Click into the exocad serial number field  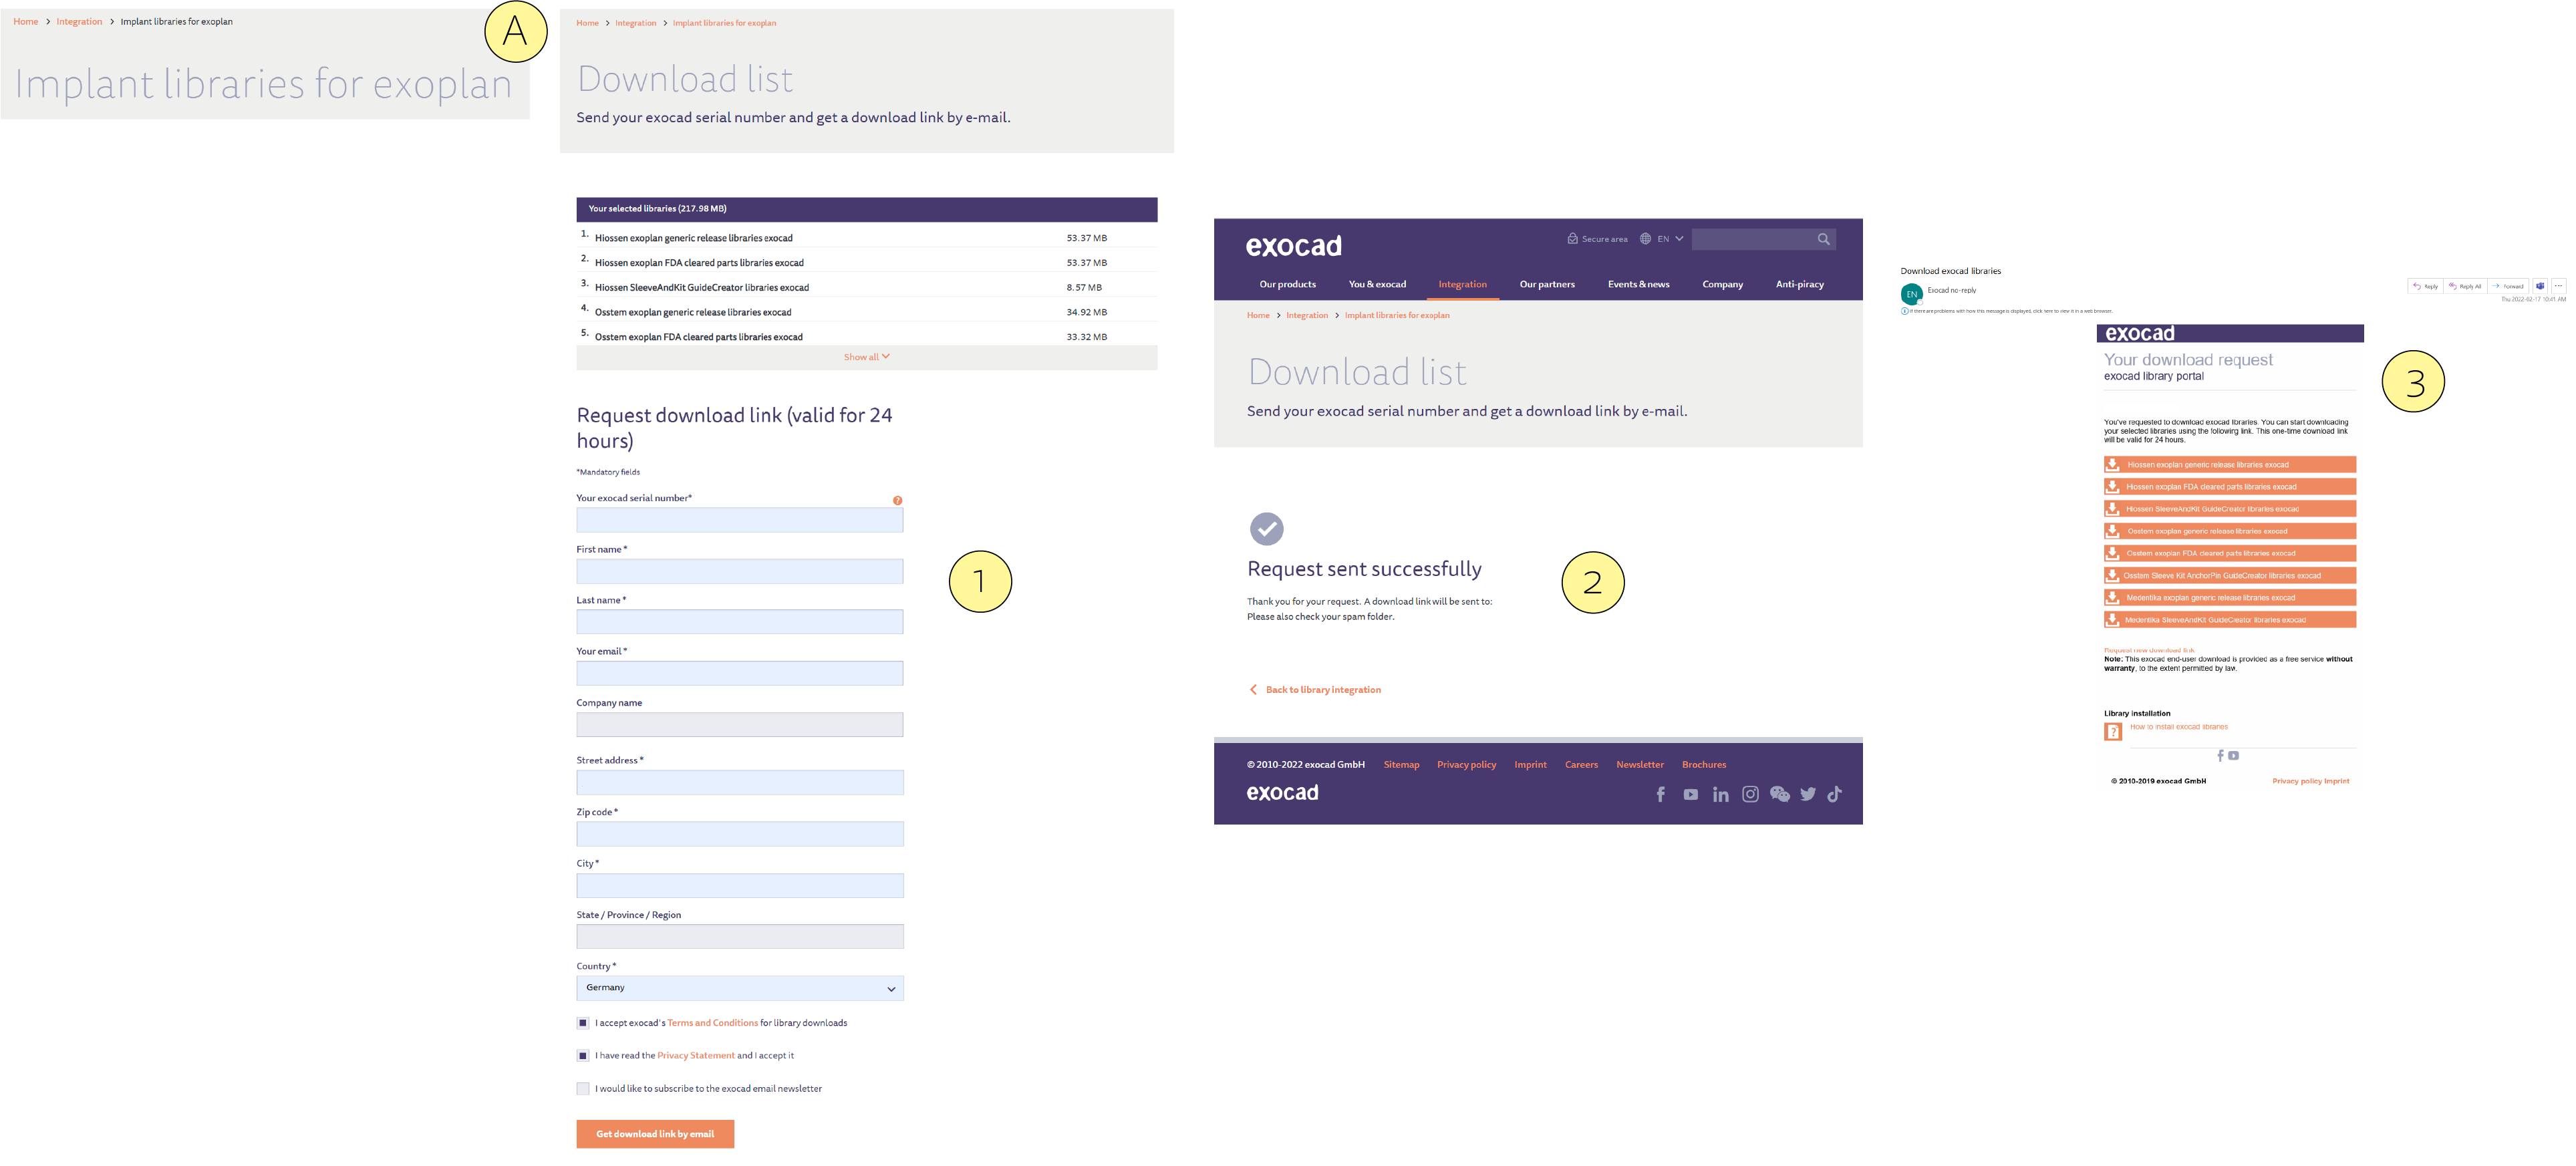(740, 520)
